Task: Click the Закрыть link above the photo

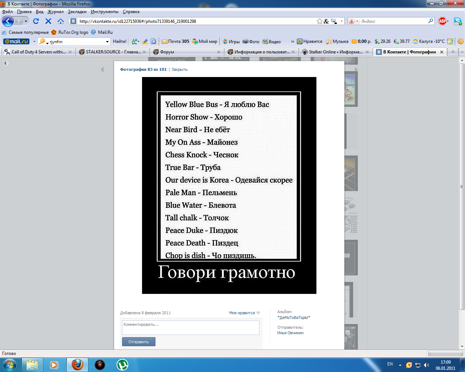Action: click(179, 69)
